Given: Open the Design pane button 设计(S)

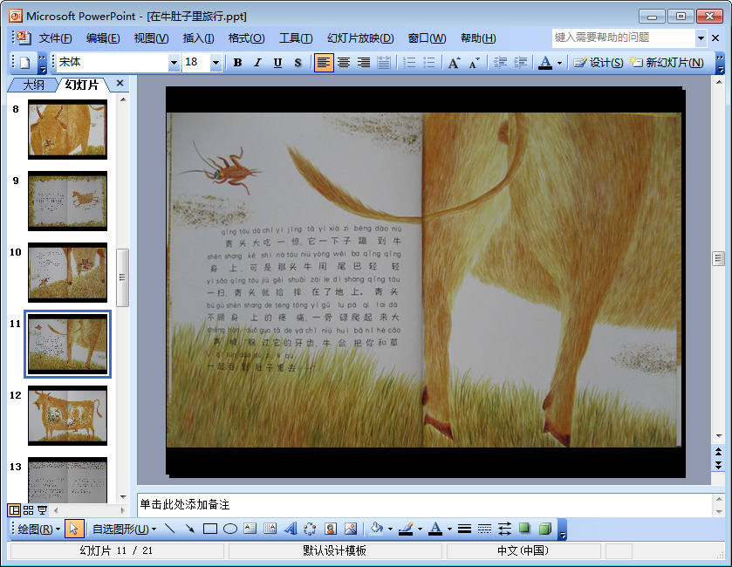Looking at the screenshot, I should click(x=598, y=63).
